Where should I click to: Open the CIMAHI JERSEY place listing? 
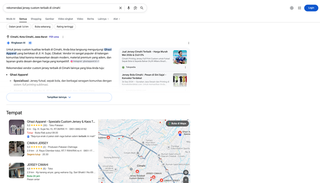pyautogui.click(x=38, y=143)
